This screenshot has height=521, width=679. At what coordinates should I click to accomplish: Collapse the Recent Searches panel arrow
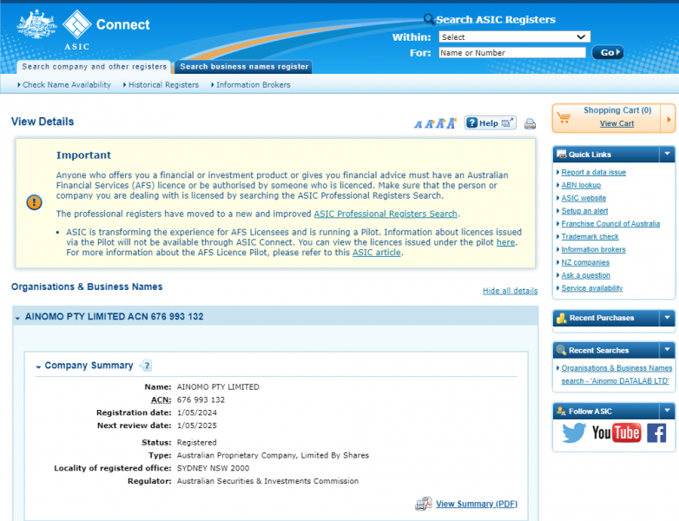(667, 349)
